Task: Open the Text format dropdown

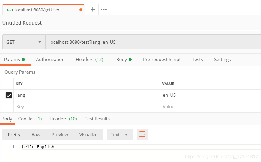Action: point(119,134)
